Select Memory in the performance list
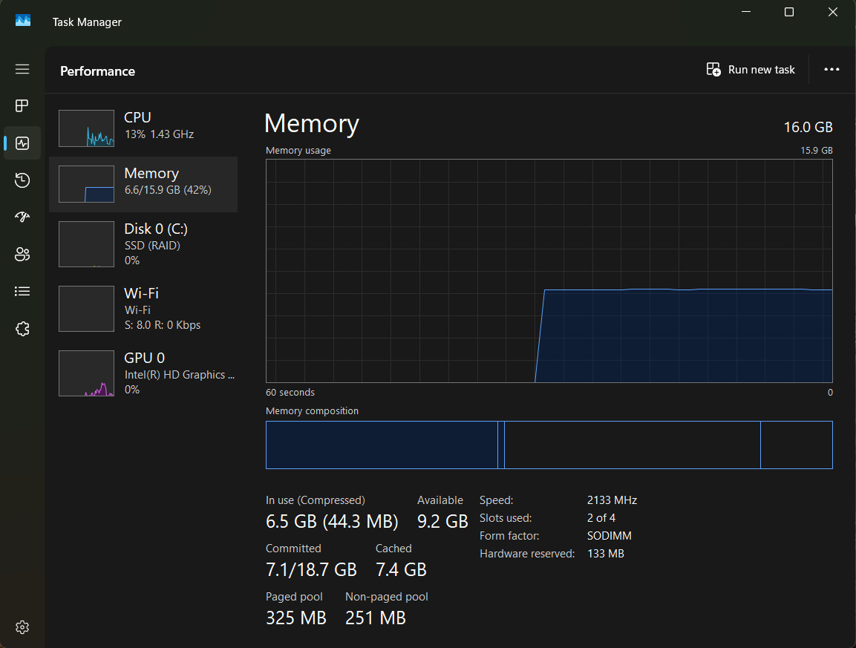 click(143, 184)
